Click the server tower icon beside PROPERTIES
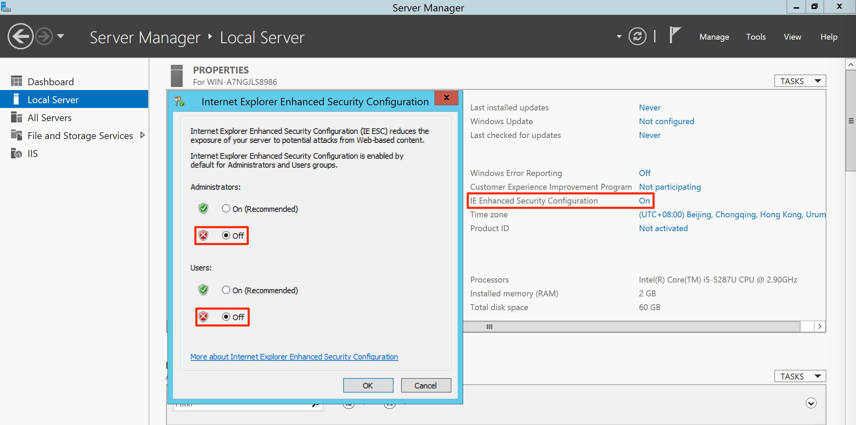856x425 pixels. (177, 76)
